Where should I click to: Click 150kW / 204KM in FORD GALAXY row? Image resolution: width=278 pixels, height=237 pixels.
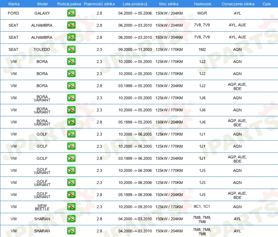(x=169, y=13)
